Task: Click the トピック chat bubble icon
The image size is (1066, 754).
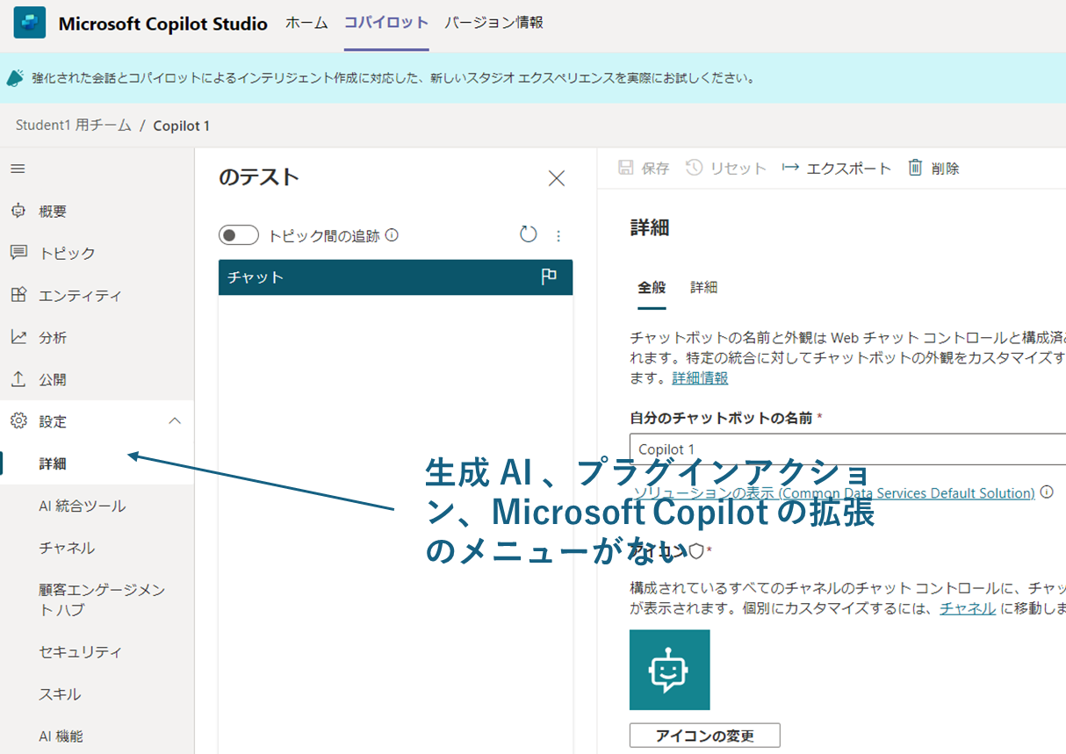Action: point(18,253)
